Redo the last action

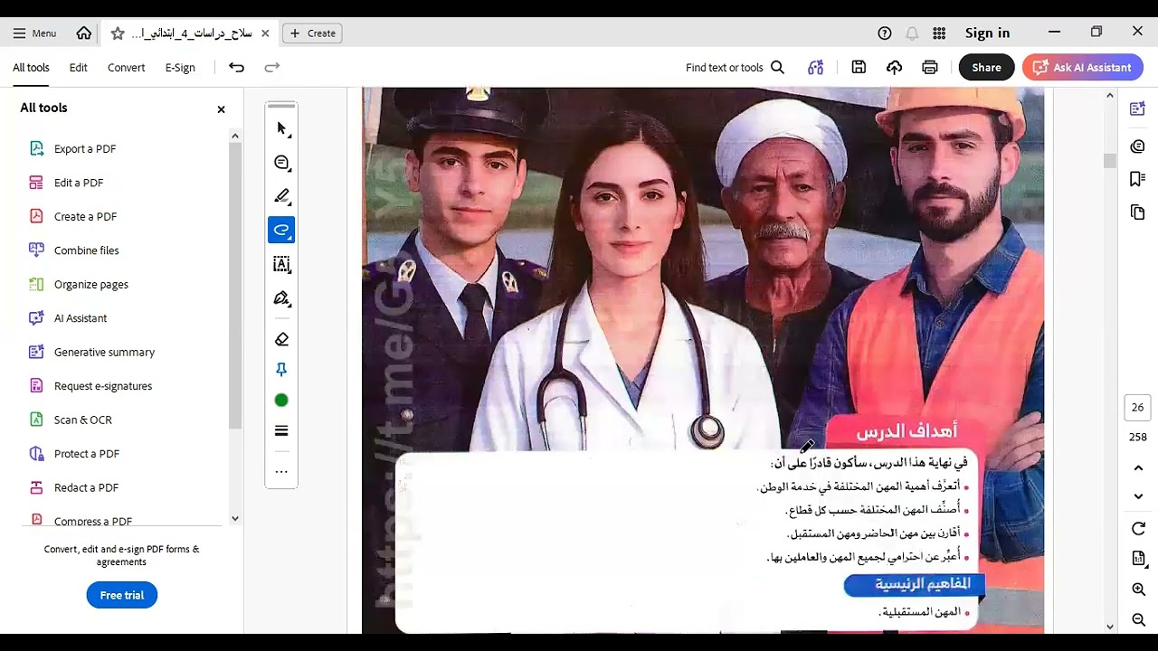[271, 67]
